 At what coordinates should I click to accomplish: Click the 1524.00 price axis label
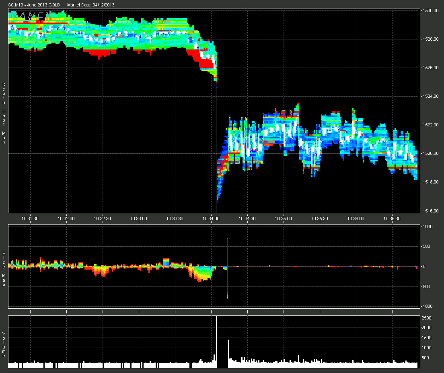430,96
